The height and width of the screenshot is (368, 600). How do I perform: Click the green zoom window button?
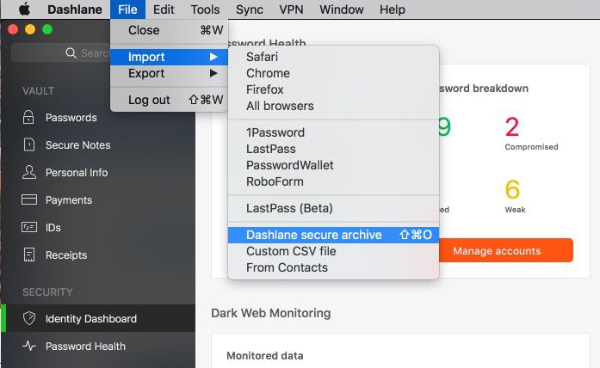click(47, 29)
